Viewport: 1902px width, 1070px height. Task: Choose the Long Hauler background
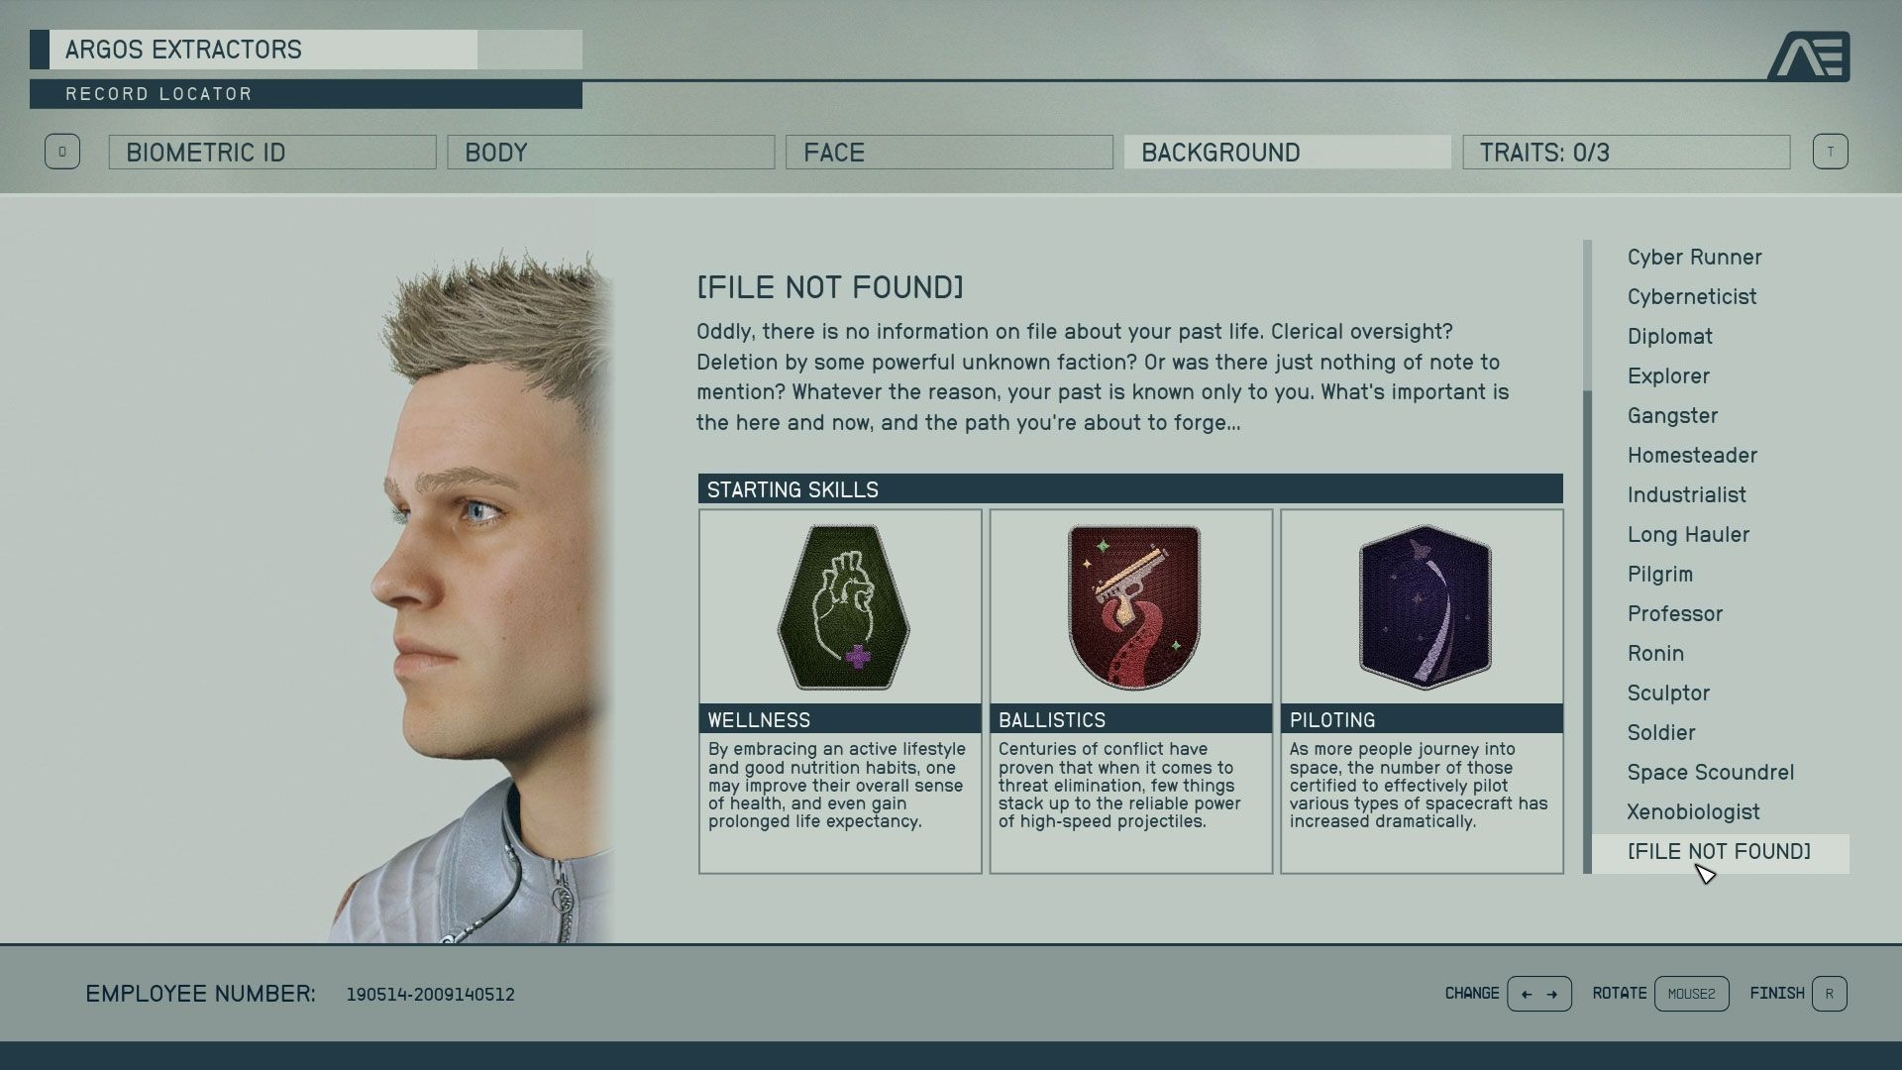[1688, 535]
